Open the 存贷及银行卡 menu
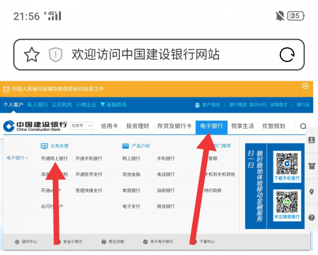318x255 pixels. tap(174, 126)
